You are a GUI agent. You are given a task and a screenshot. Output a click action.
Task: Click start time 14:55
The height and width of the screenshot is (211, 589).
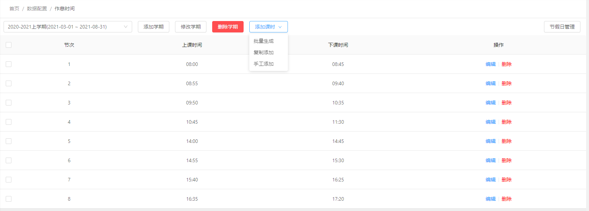click(x=192, y=160)
